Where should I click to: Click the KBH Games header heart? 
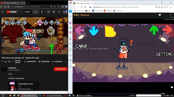click(160, 15)
